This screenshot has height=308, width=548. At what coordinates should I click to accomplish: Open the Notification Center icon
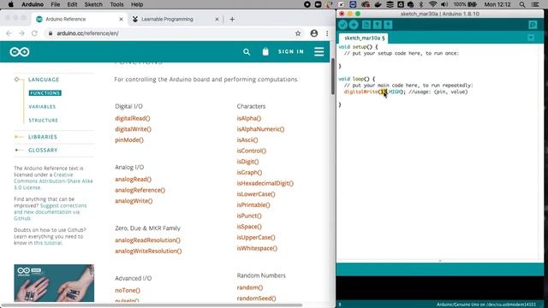[534, 4]
